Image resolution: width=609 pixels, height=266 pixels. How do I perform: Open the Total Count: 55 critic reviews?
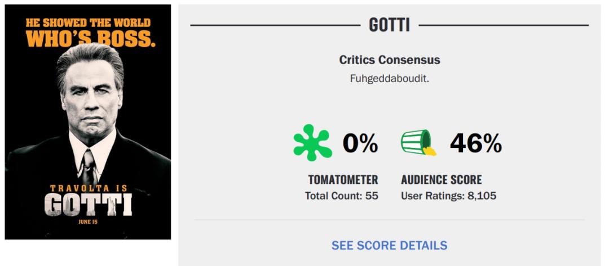[342, 196]
